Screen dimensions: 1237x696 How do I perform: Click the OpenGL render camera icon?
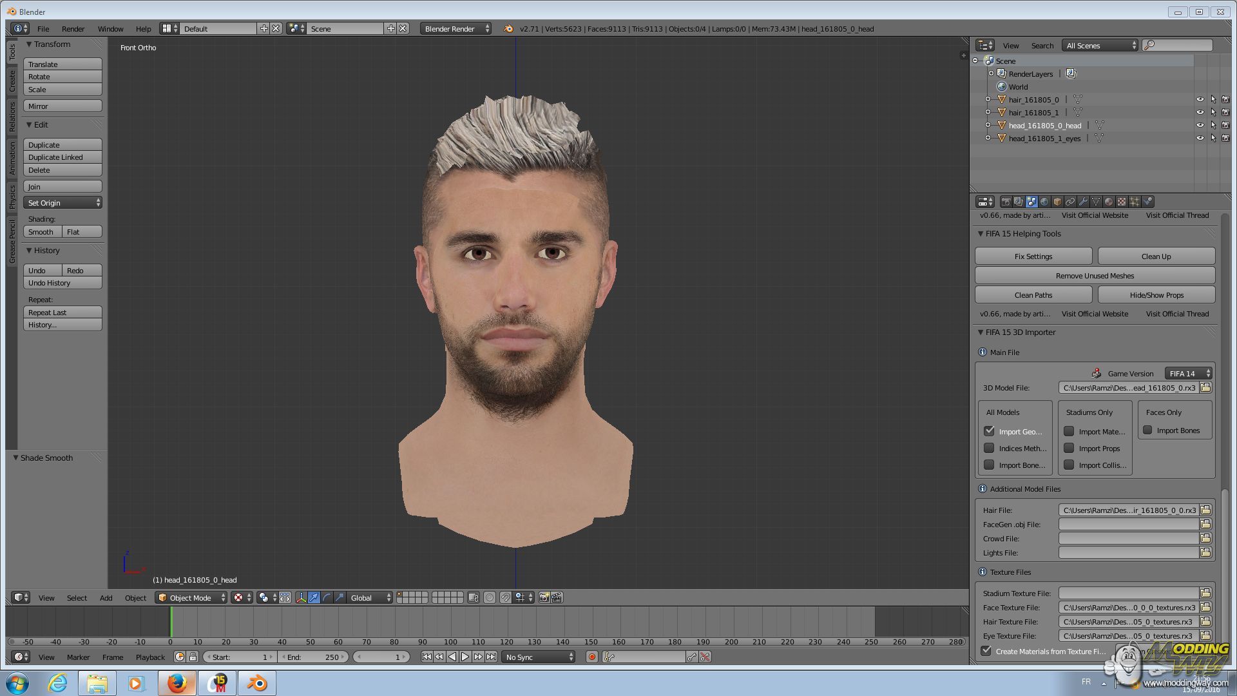[x=544, y=597]
